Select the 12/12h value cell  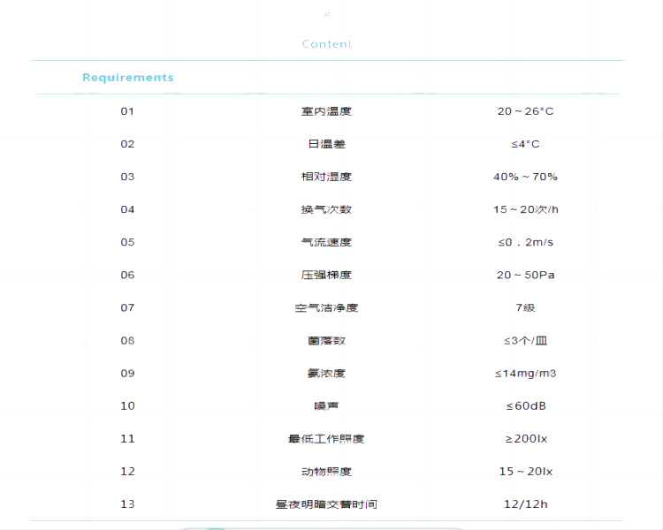coord(525,503)
